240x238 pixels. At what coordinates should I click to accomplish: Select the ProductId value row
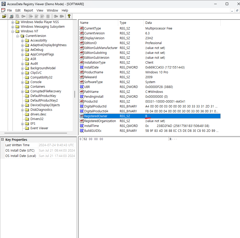point(150,101)
